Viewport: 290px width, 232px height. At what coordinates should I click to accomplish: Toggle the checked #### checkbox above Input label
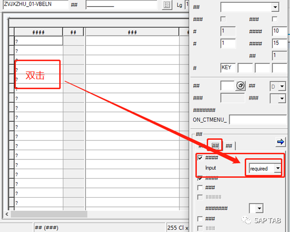(200, 158)
